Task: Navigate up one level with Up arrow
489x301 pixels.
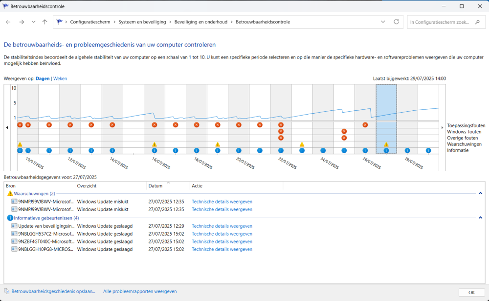Action: (x=44, y=22)
